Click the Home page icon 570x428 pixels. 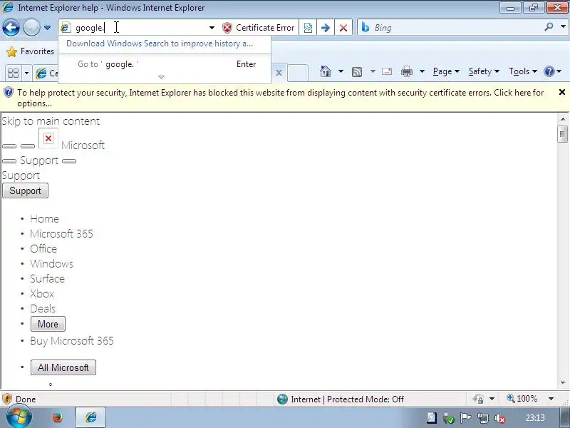coord(326,71)
